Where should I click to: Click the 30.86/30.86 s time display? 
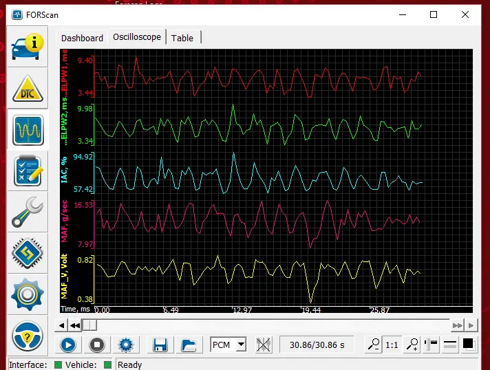(317, 345)
